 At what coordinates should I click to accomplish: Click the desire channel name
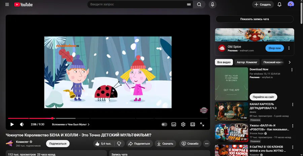tap(253, 112)
